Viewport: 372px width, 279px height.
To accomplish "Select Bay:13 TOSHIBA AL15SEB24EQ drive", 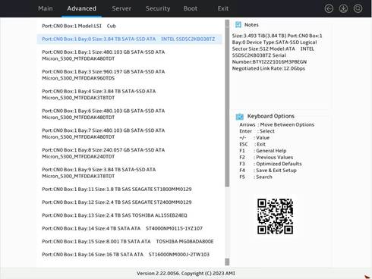I will point(115,215).
